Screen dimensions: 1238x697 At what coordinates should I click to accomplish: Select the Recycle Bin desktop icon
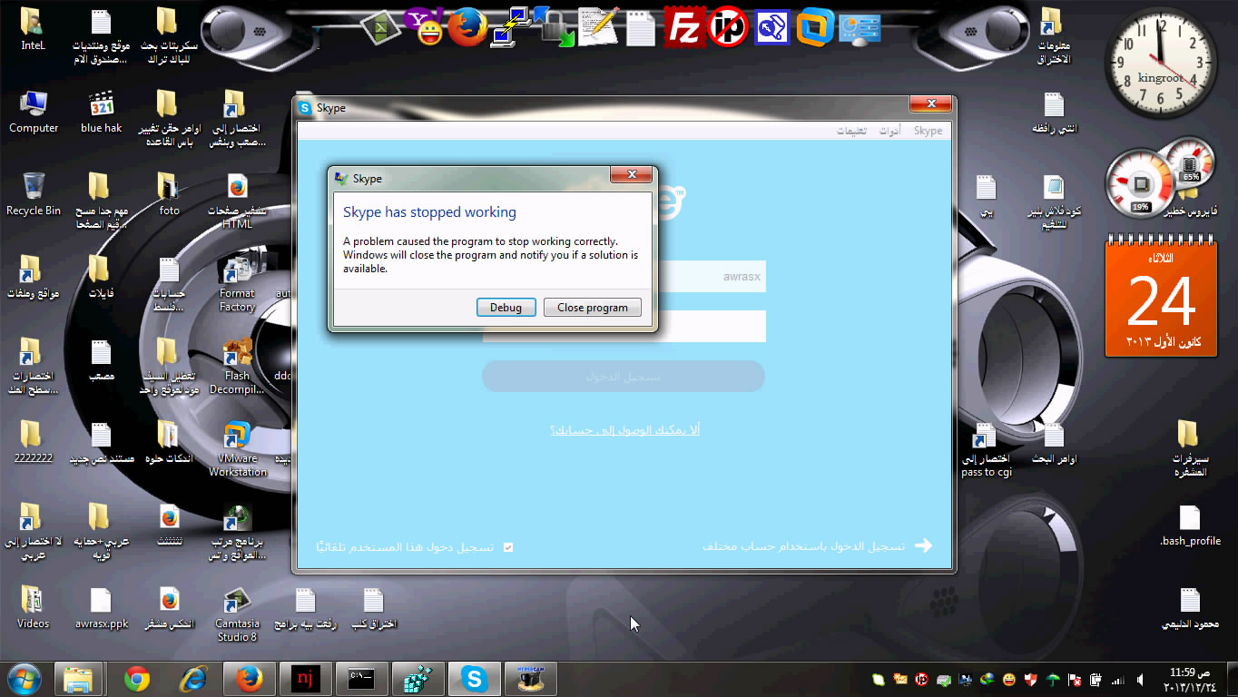[x=34, y=194]
